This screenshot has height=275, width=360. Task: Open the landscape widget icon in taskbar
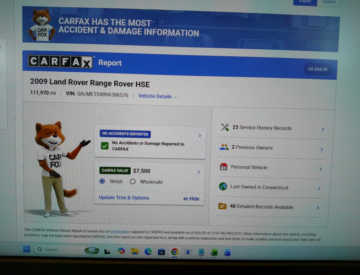pyautogui.click(x=92, y=251)
